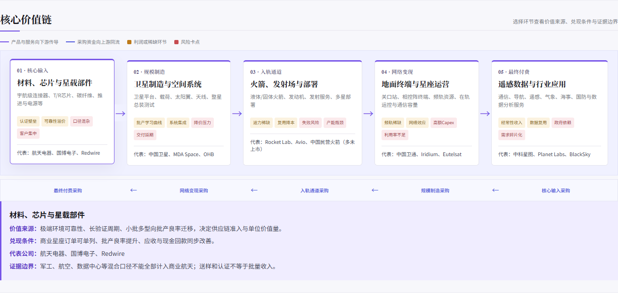Click the 产能瓶颈 tag
618x293 pixels.
[x=335, y=123]
